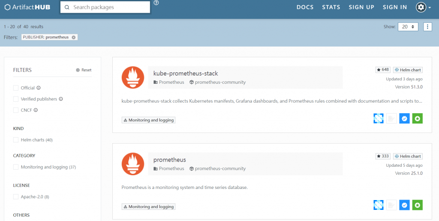
Task: Enable the Official filter checkbox
Action: click(16, 88)
